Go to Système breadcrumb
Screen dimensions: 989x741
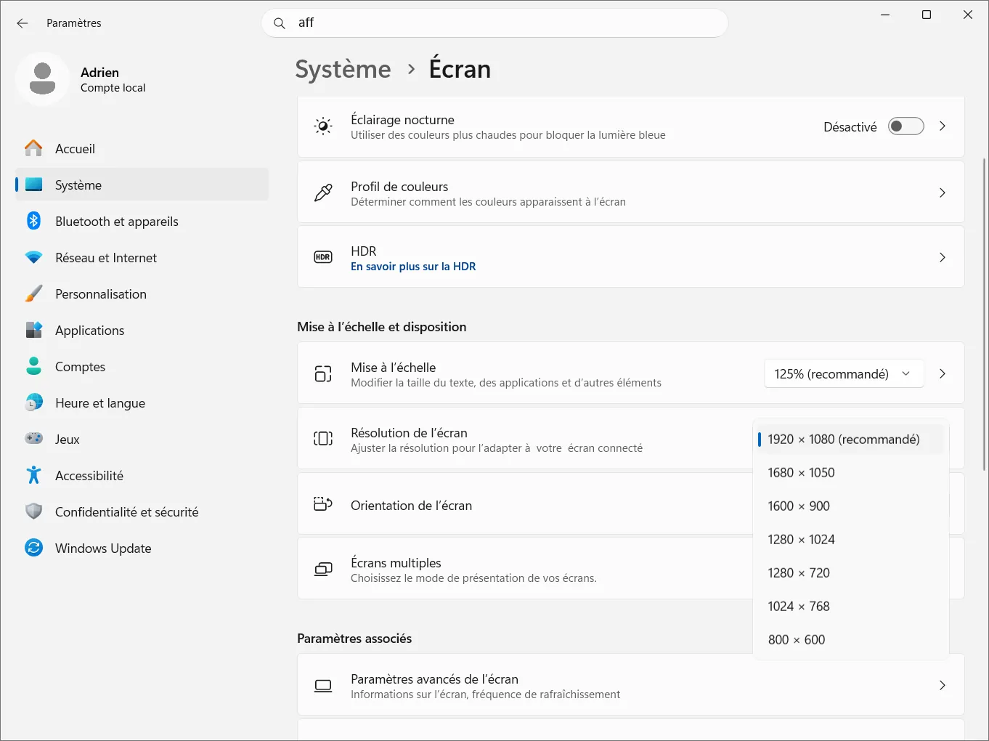(x=343, y=69)
